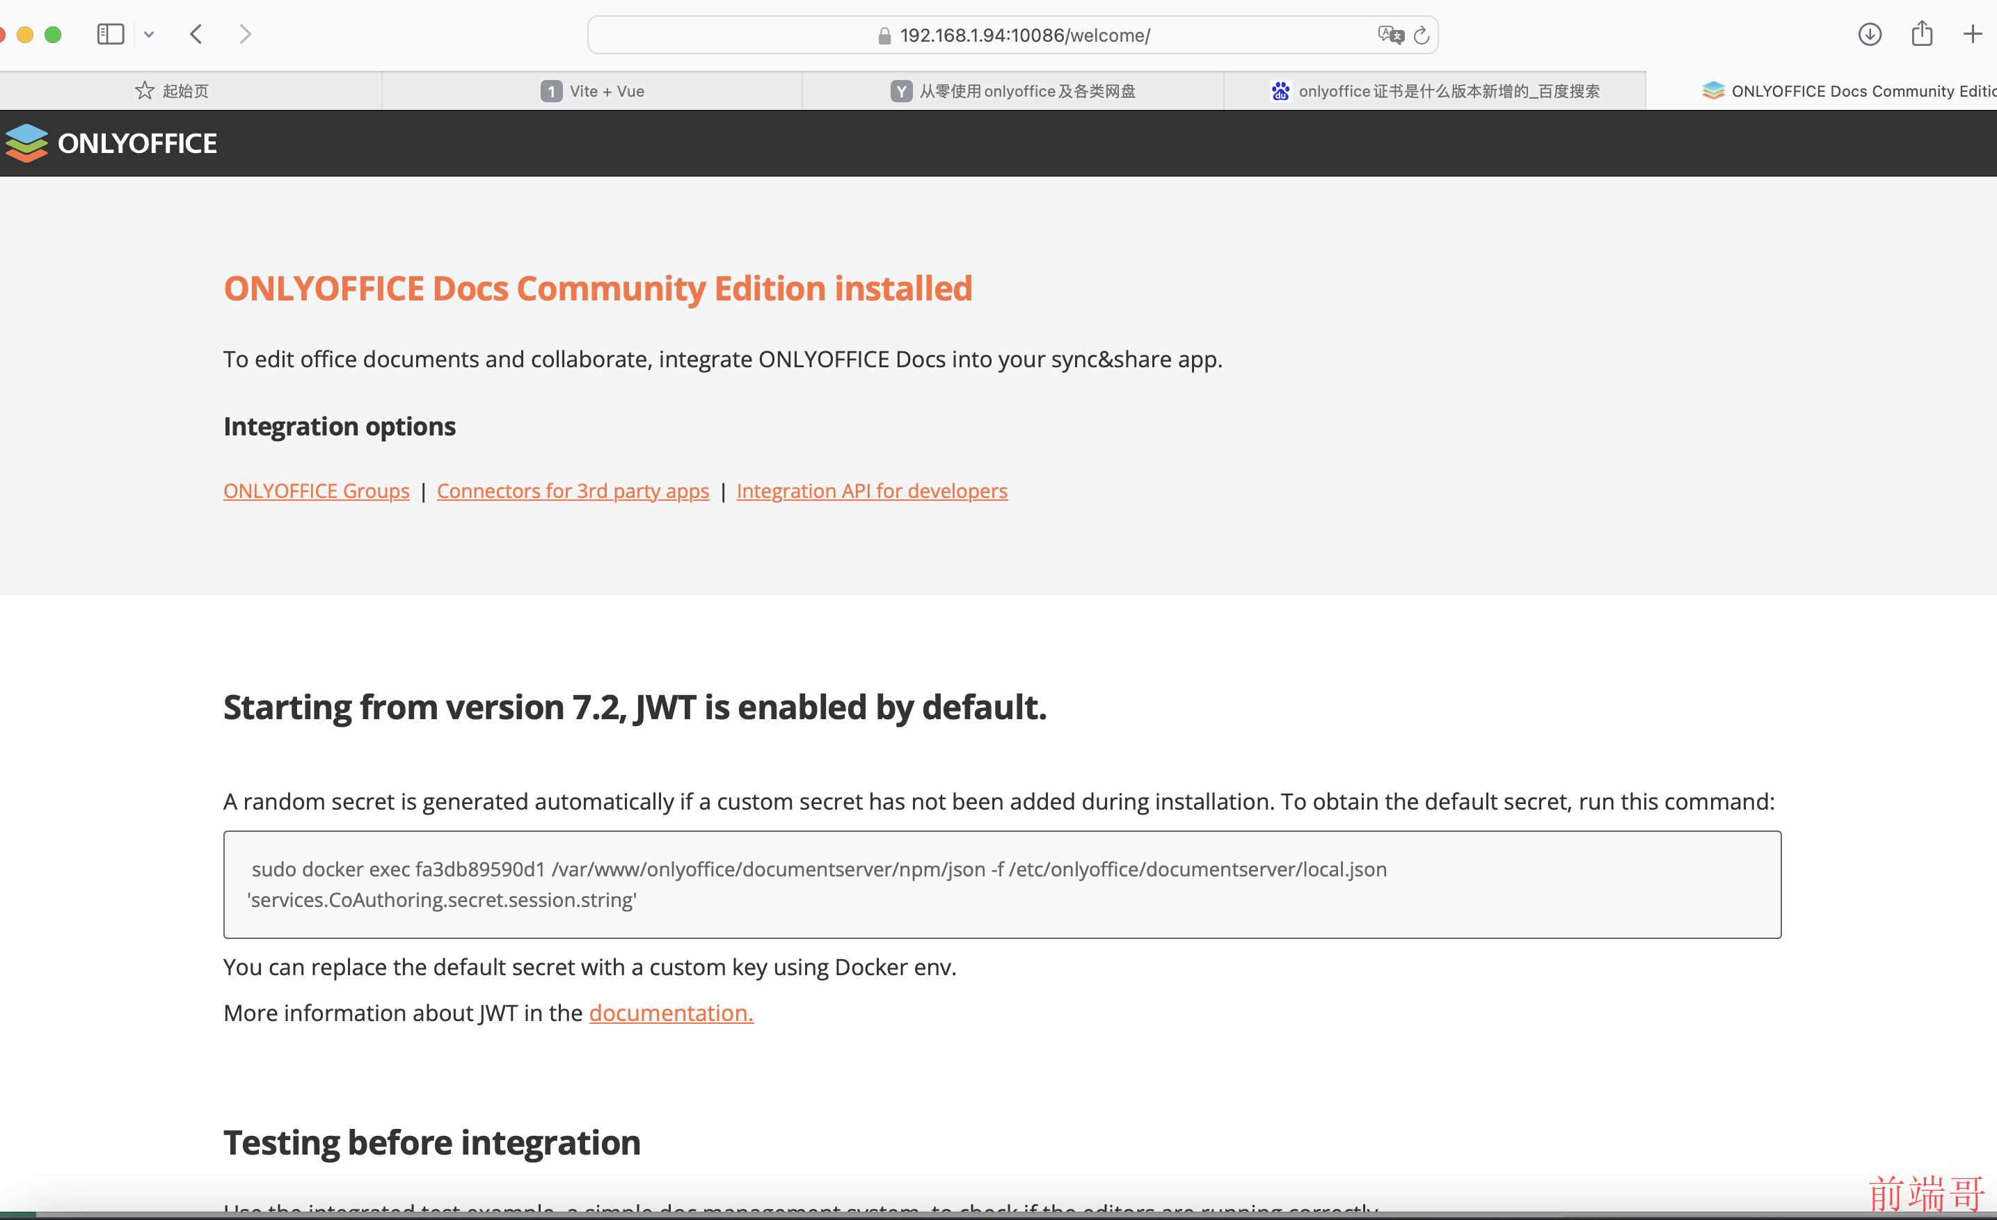Switch to the 从零使用 onlyoffice 及各类网盘 tab
Image resolution: width=1997 pixels, height=1220 pixels.
(1012, 90)
